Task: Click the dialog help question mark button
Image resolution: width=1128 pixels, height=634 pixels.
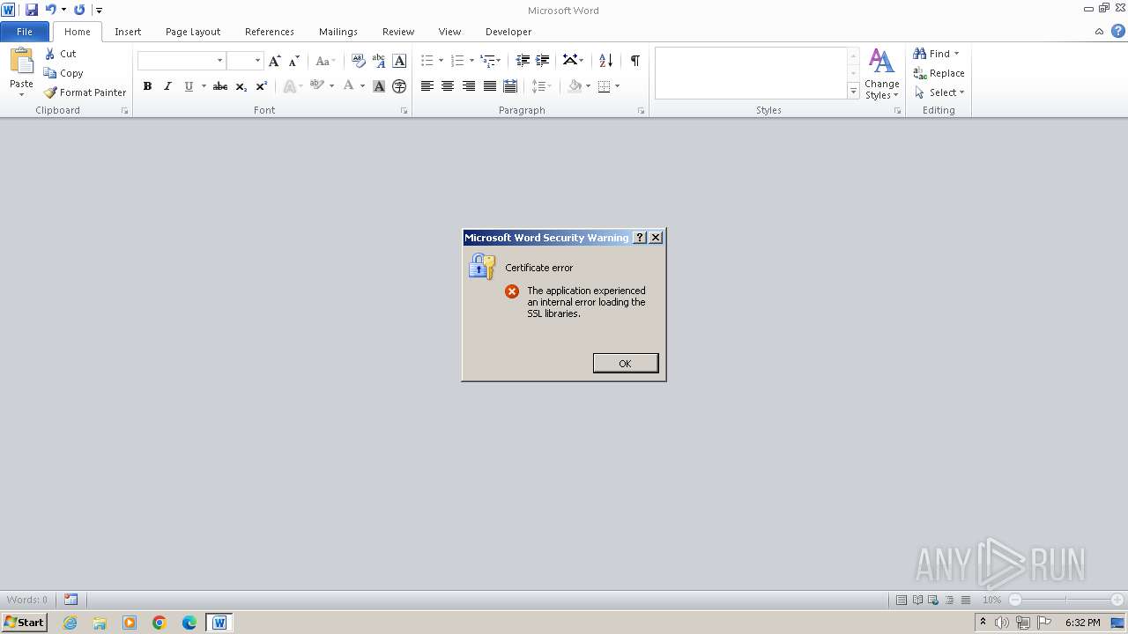Action: 640,238
